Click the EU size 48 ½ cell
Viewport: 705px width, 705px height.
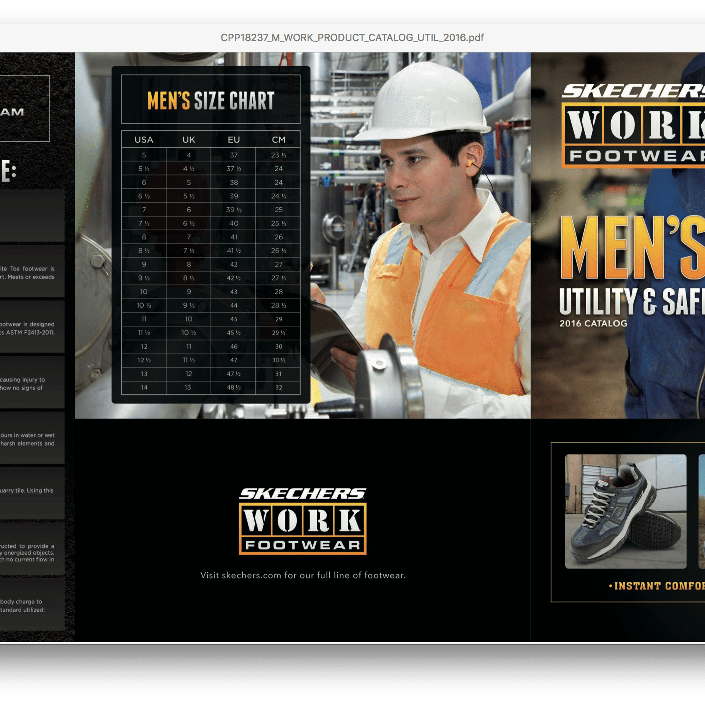[234, 387]
